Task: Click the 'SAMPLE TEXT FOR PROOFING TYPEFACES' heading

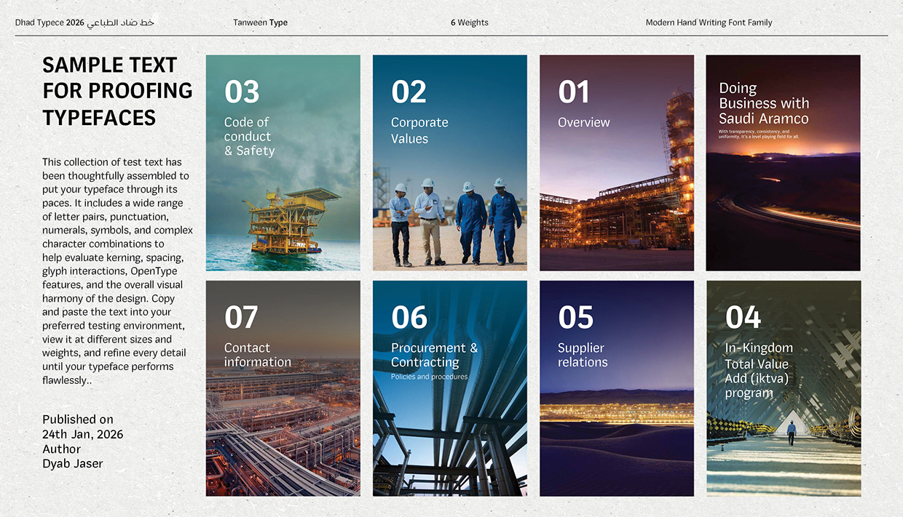Action: tap(117, 91)
